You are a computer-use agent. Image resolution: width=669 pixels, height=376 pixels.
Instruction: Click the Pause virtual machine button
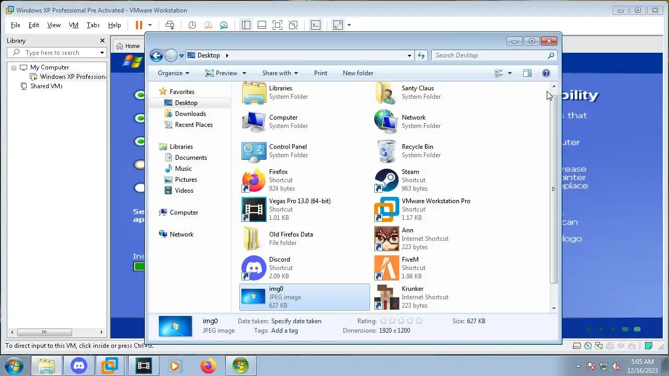coord(139,25)
